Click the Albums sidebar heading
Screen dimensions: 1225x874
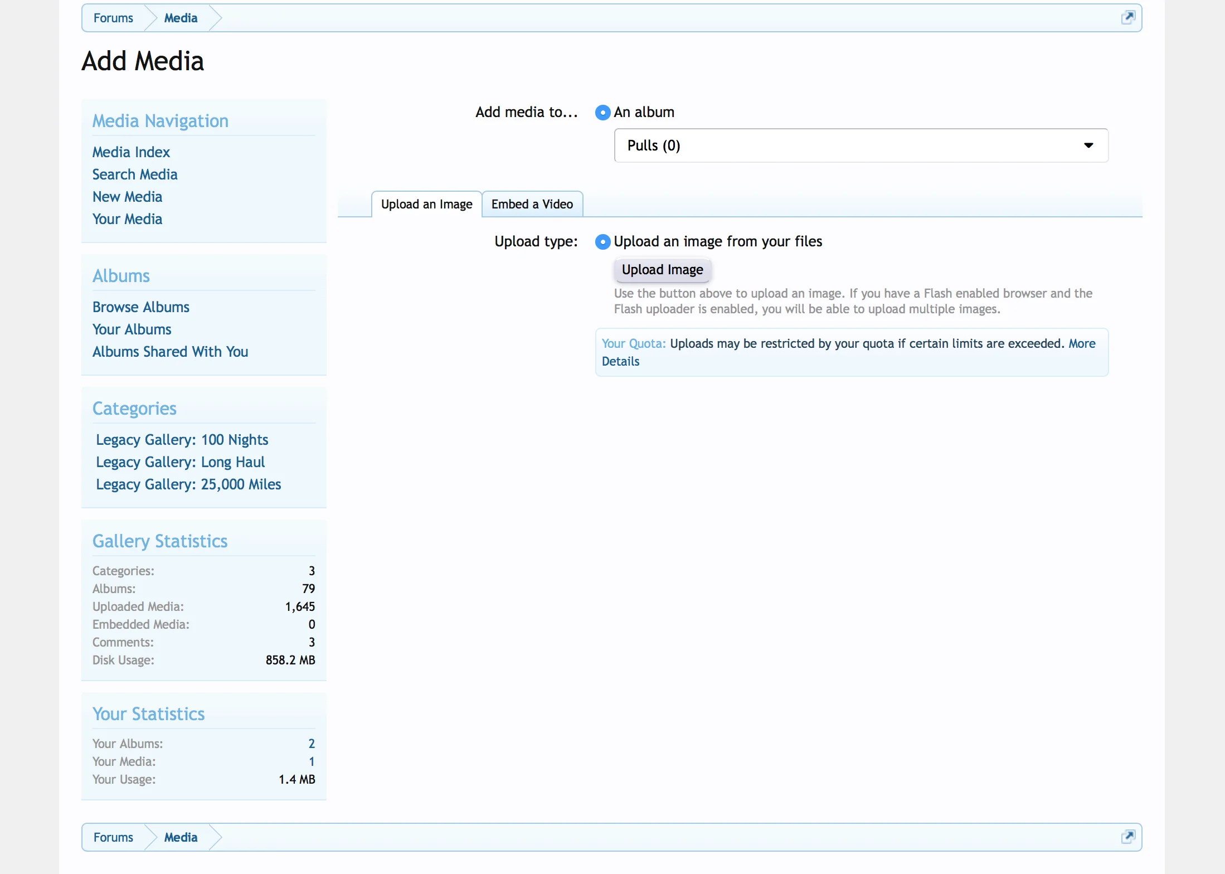(121, 276)
